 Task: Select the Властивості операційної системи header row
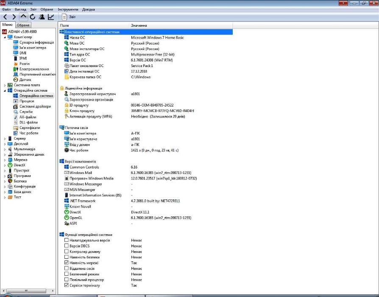(146, 32)
